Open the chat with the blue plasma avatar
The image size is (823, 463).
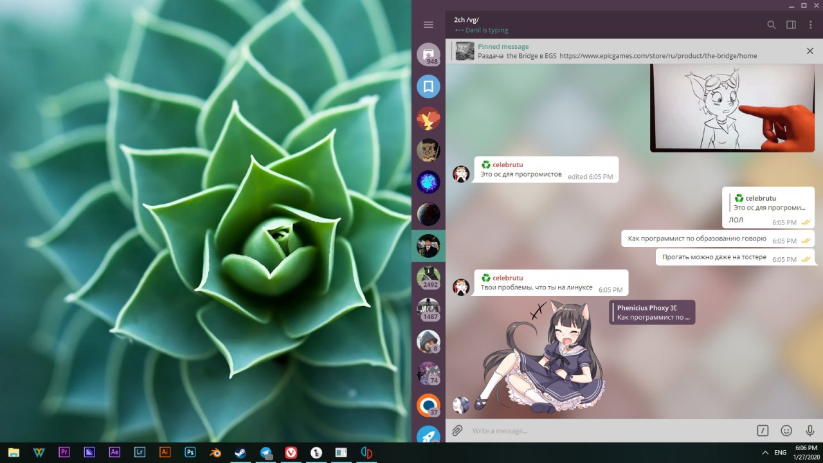428,182
